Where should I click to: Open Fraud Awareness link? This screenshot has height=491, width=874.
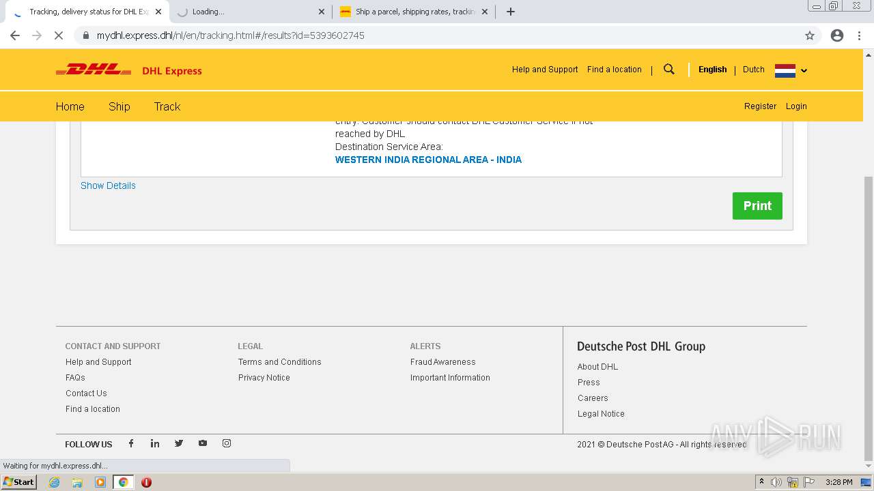point(443,362)
